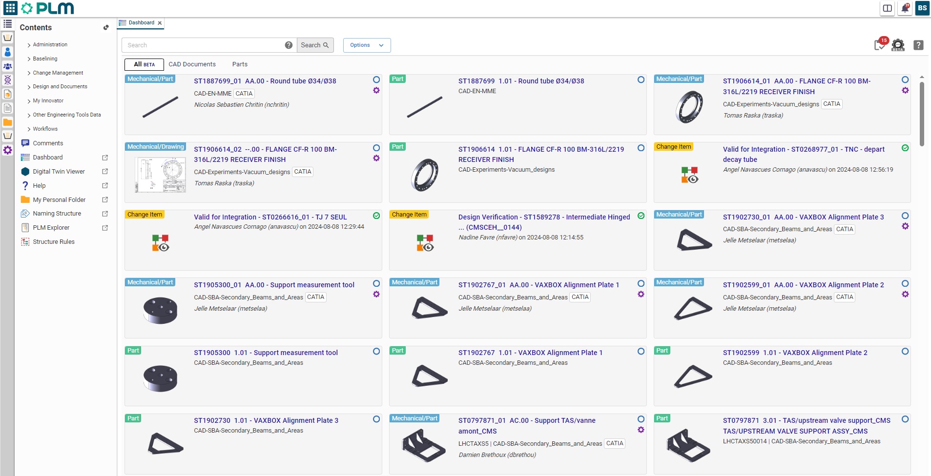Open gear actions for ST0797871_01 Support TAS card
931x476 pixels.
tap(641, 430)
